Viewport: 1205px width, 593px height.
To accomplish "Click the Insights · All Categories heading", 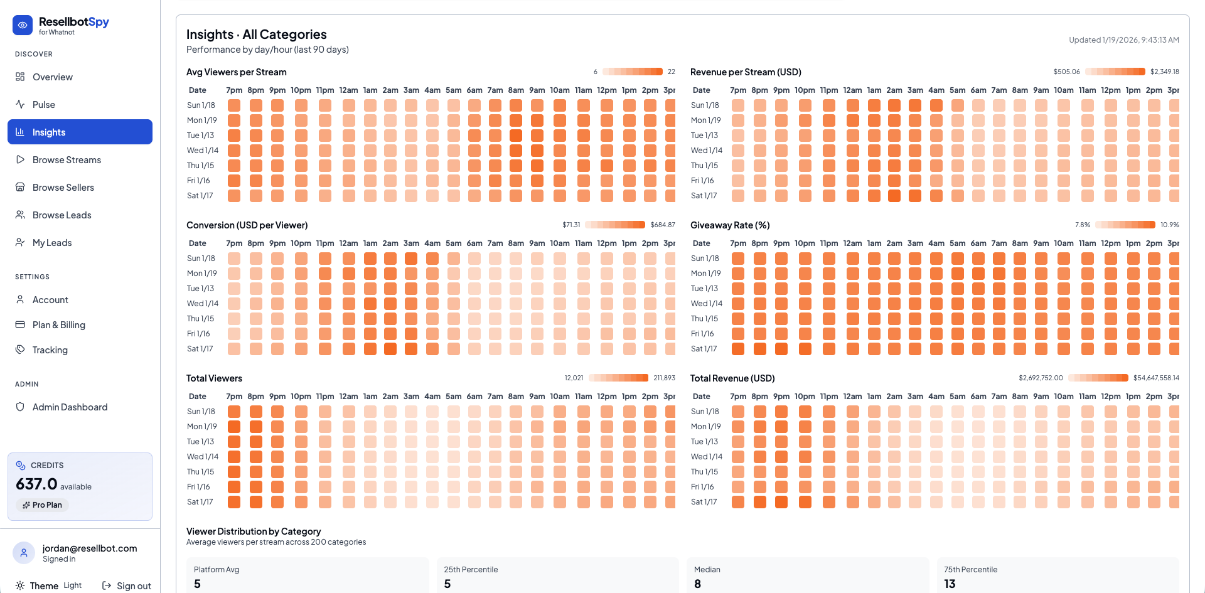I will click(256, 34).
